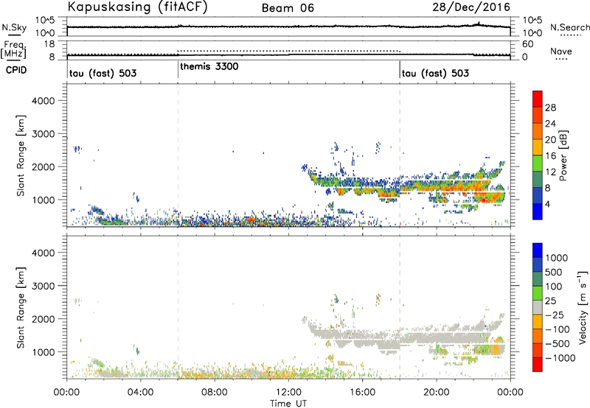590x408 pixels.
Task: Select the "500" label on Velocity colorbar
Action: 554,272
